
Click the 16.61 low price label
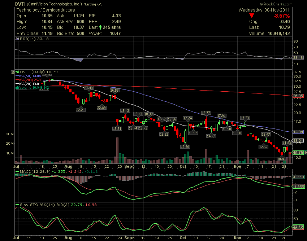click(117, 128)
